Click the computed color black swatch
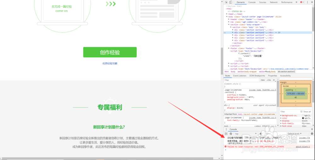This screenshot has height=160, width=315. (x=303, y=118)
